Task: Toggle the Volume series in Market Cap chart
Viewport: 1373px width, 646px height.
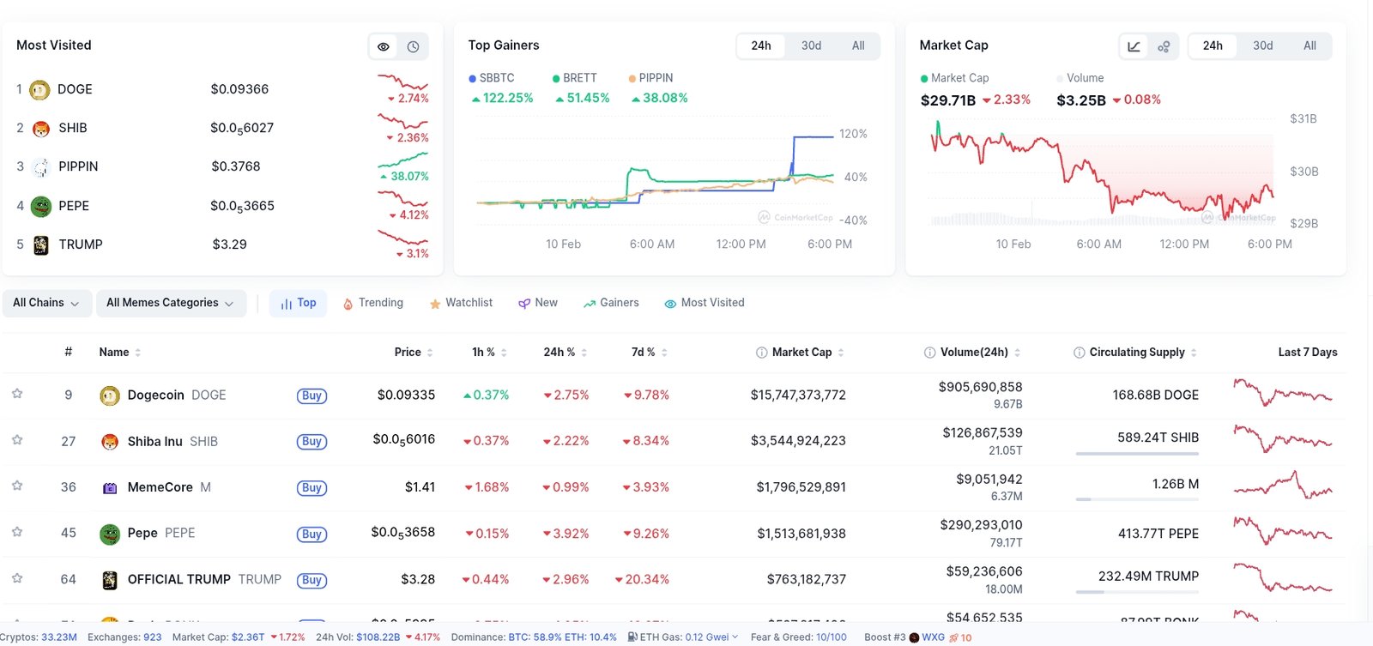Action: [x=1080, y=78]
